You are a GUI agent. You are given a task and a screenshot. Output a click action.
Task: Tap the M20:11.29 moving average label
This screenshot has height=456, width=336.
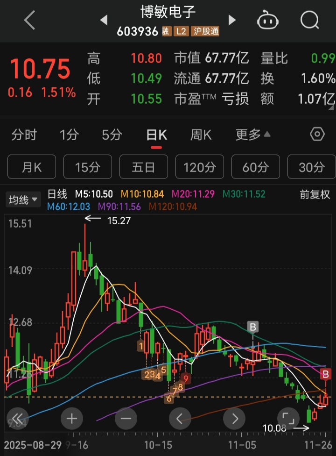pyautogui.click(x=193, y=194)
